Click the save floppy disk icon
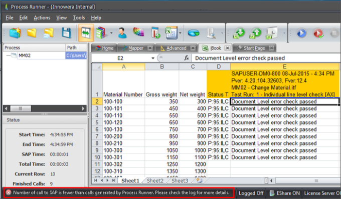This screenshot has height=199, width=341. tap(66, 33)
